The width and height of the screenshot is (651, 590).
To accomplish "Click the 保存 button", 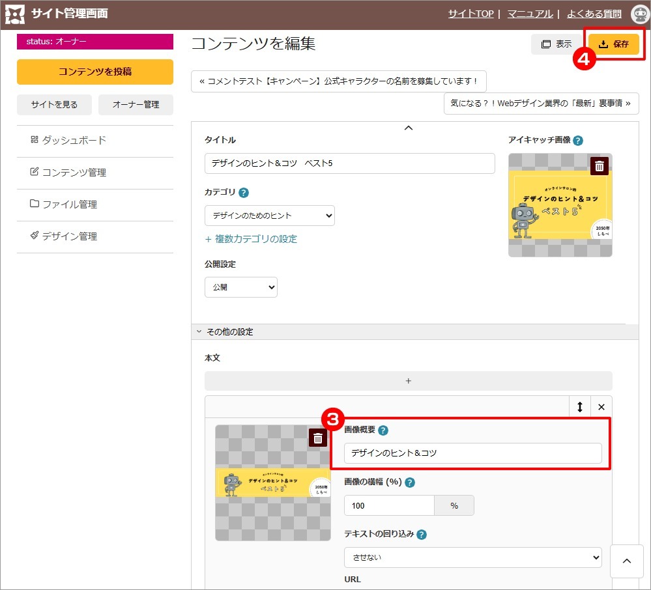I will tap(613, 44).
